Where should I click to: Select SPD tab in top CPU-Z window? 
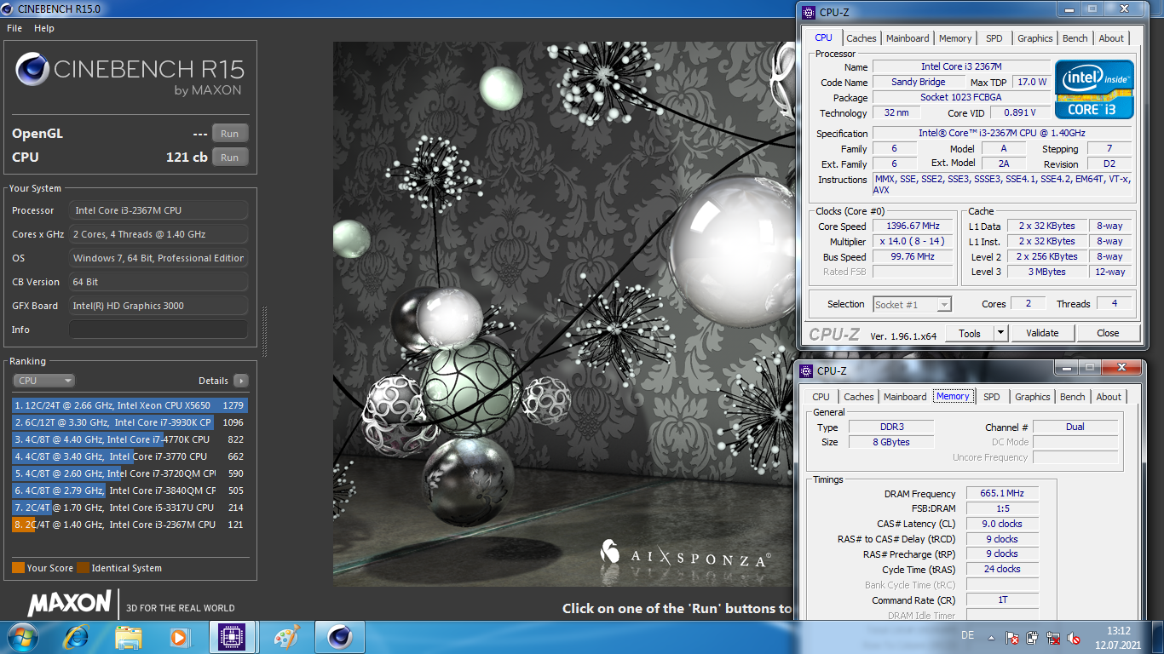tap(994, 38)
